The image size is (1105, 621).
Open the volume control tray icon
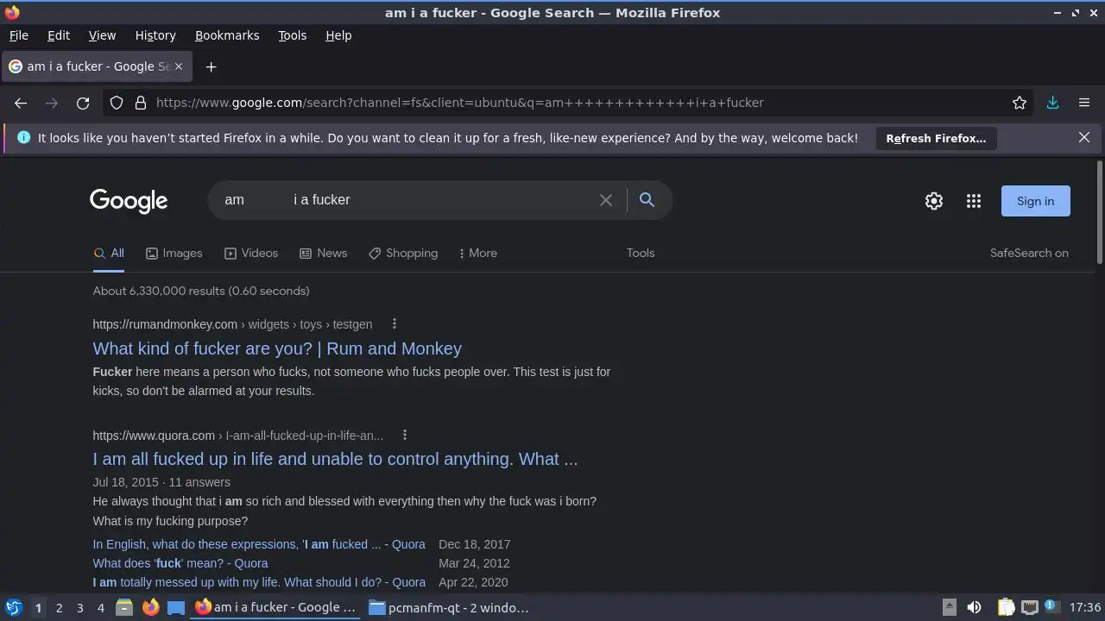tap(974, 607)
